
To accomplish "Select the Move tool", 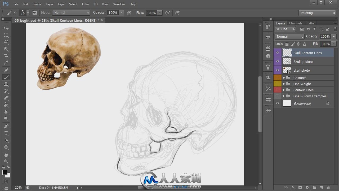I will point(6,28).
